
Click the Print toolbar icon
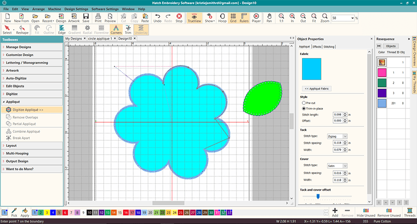click(x=98, y=18)
